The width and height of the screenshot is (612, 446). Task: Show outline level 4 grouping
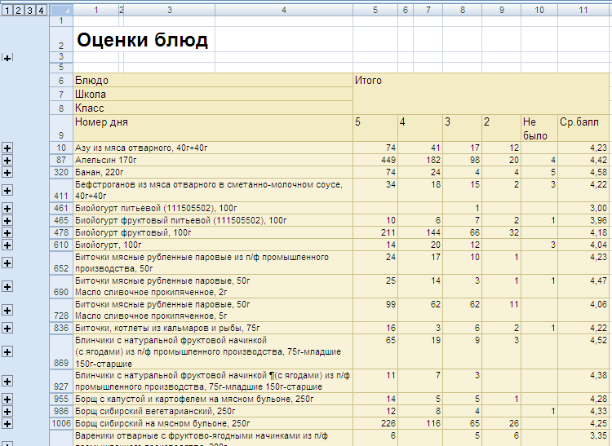[x=41, y=10]
